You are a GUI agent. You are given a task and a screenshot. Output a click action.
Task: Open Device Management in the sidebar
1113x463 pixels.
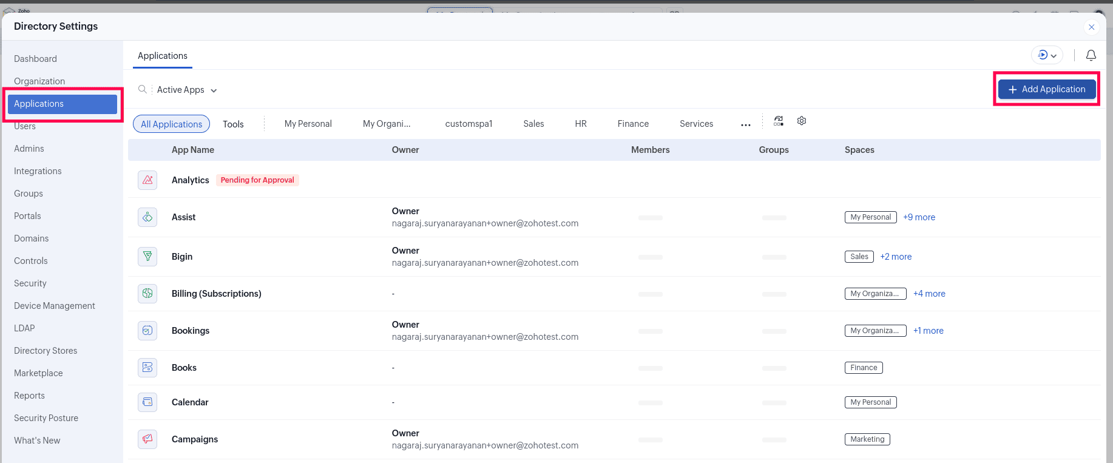click(x=55, y=306)
